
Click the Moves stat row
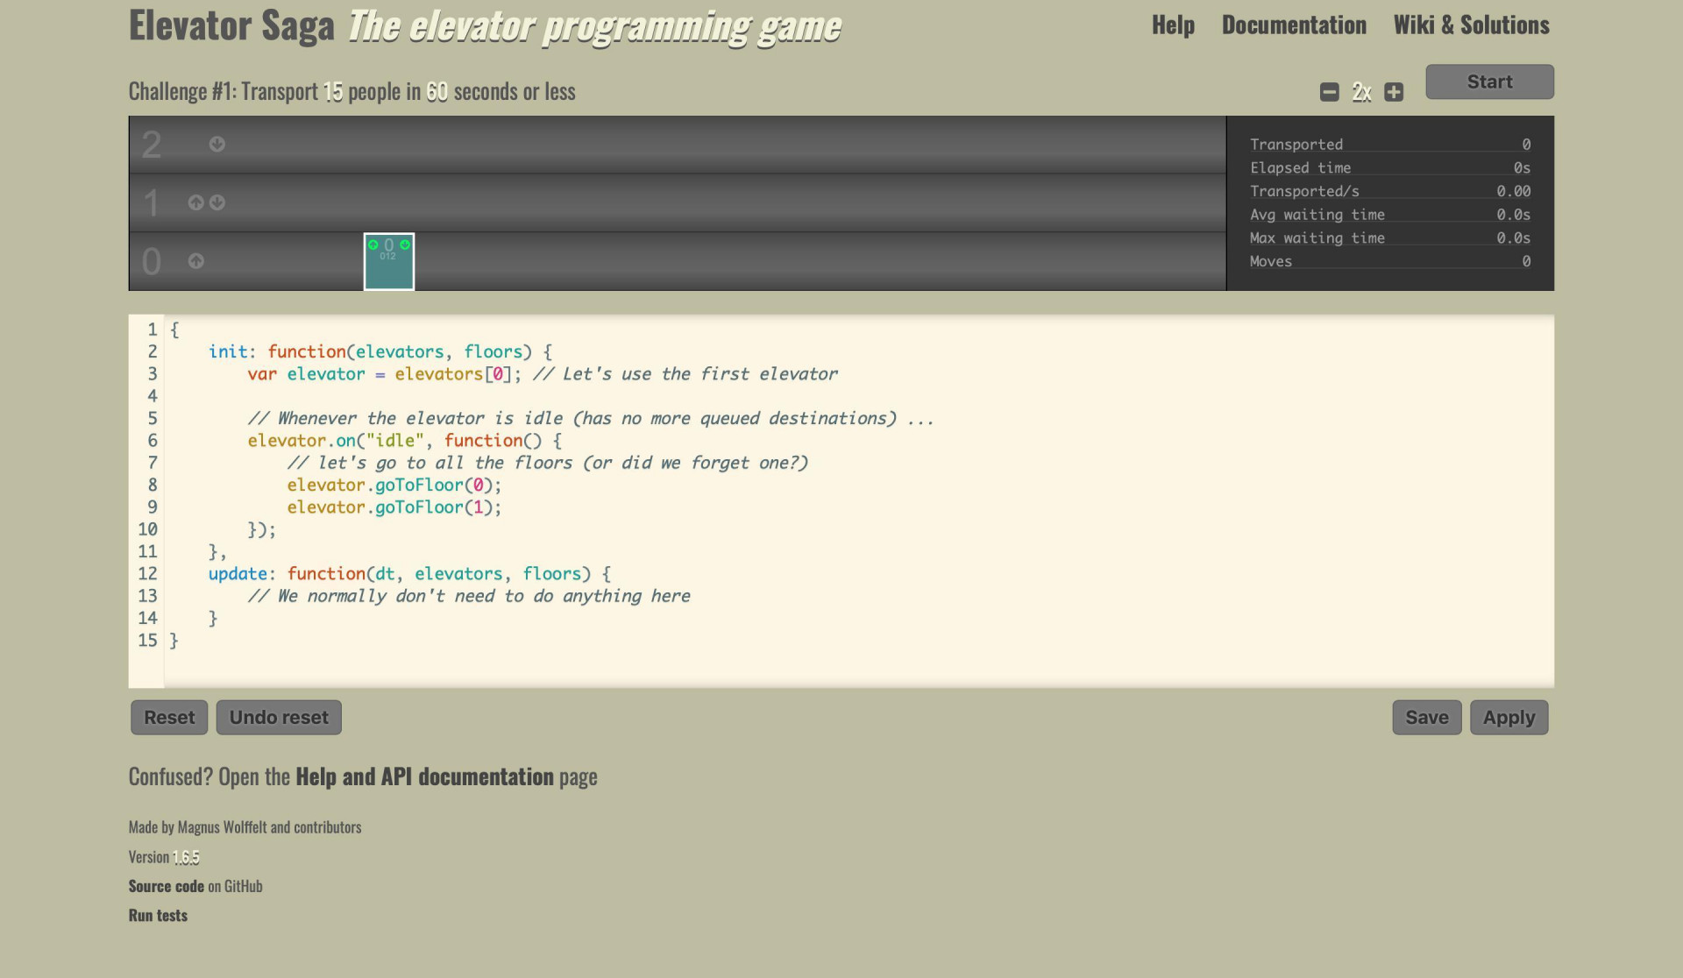coord(1390,261)
